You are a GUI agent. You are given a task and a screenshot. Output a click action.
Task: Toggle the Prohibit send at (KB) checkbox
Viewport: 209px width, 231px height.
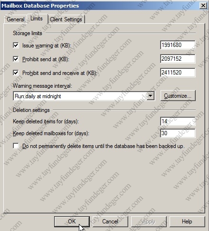16,59
